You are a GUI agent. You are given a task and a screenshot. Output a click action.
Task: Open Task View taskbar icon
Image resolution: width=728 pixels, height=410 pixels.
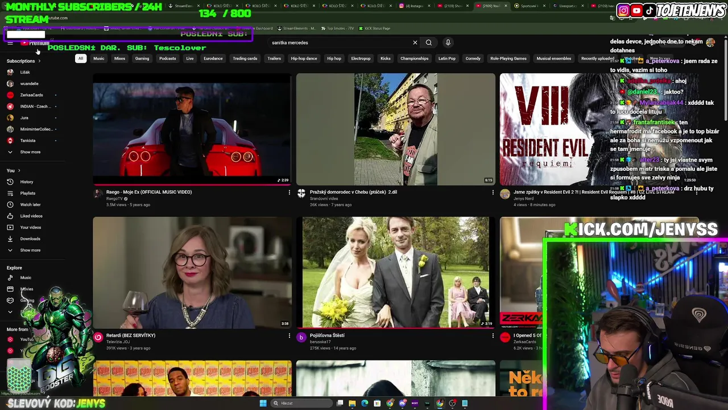coord(340,403)
